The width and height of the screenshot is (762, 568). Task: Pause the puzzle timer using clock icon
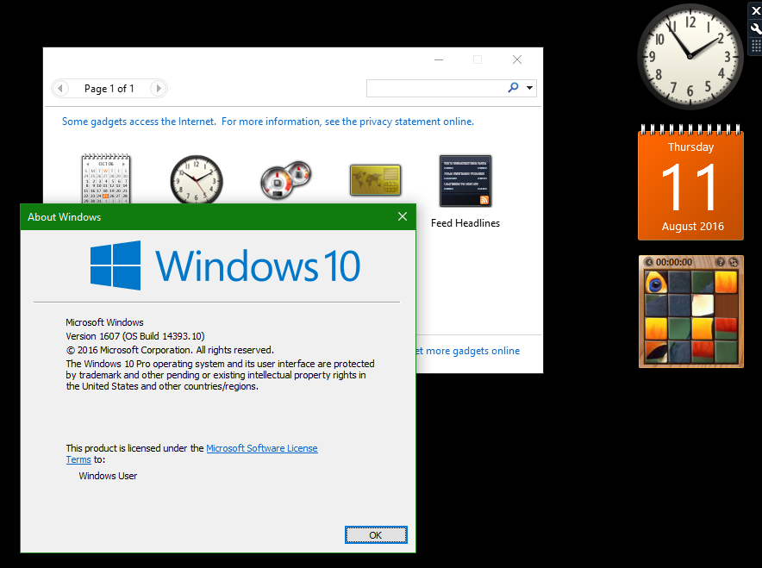[648, 262]
